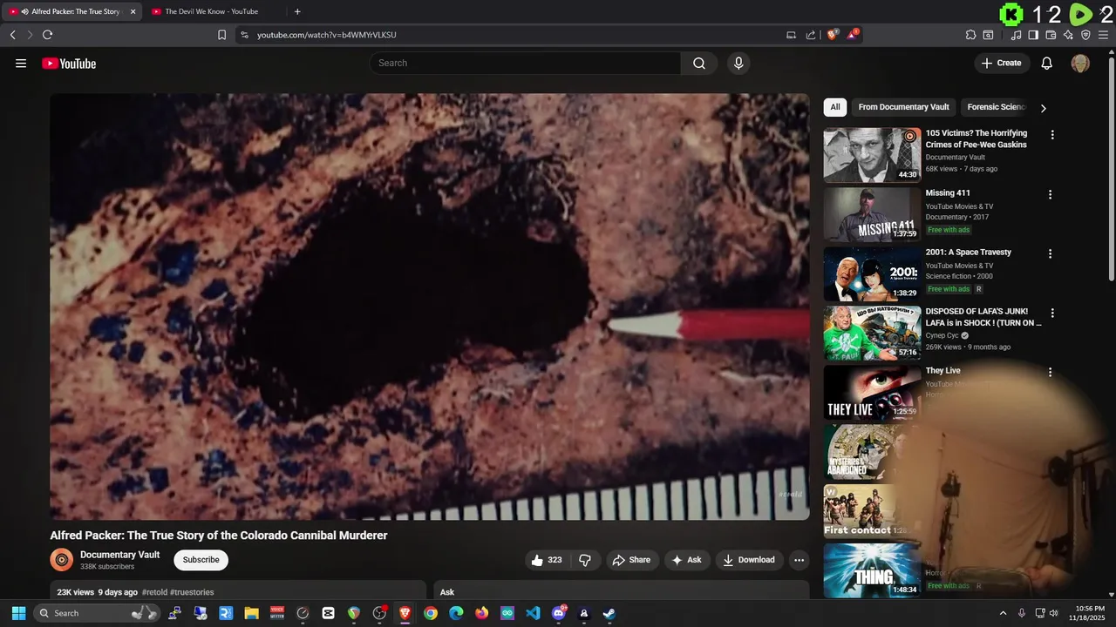Open Missing 411 video thumbnail
This screenshot has width=1116, height=627.
[872, 214]
